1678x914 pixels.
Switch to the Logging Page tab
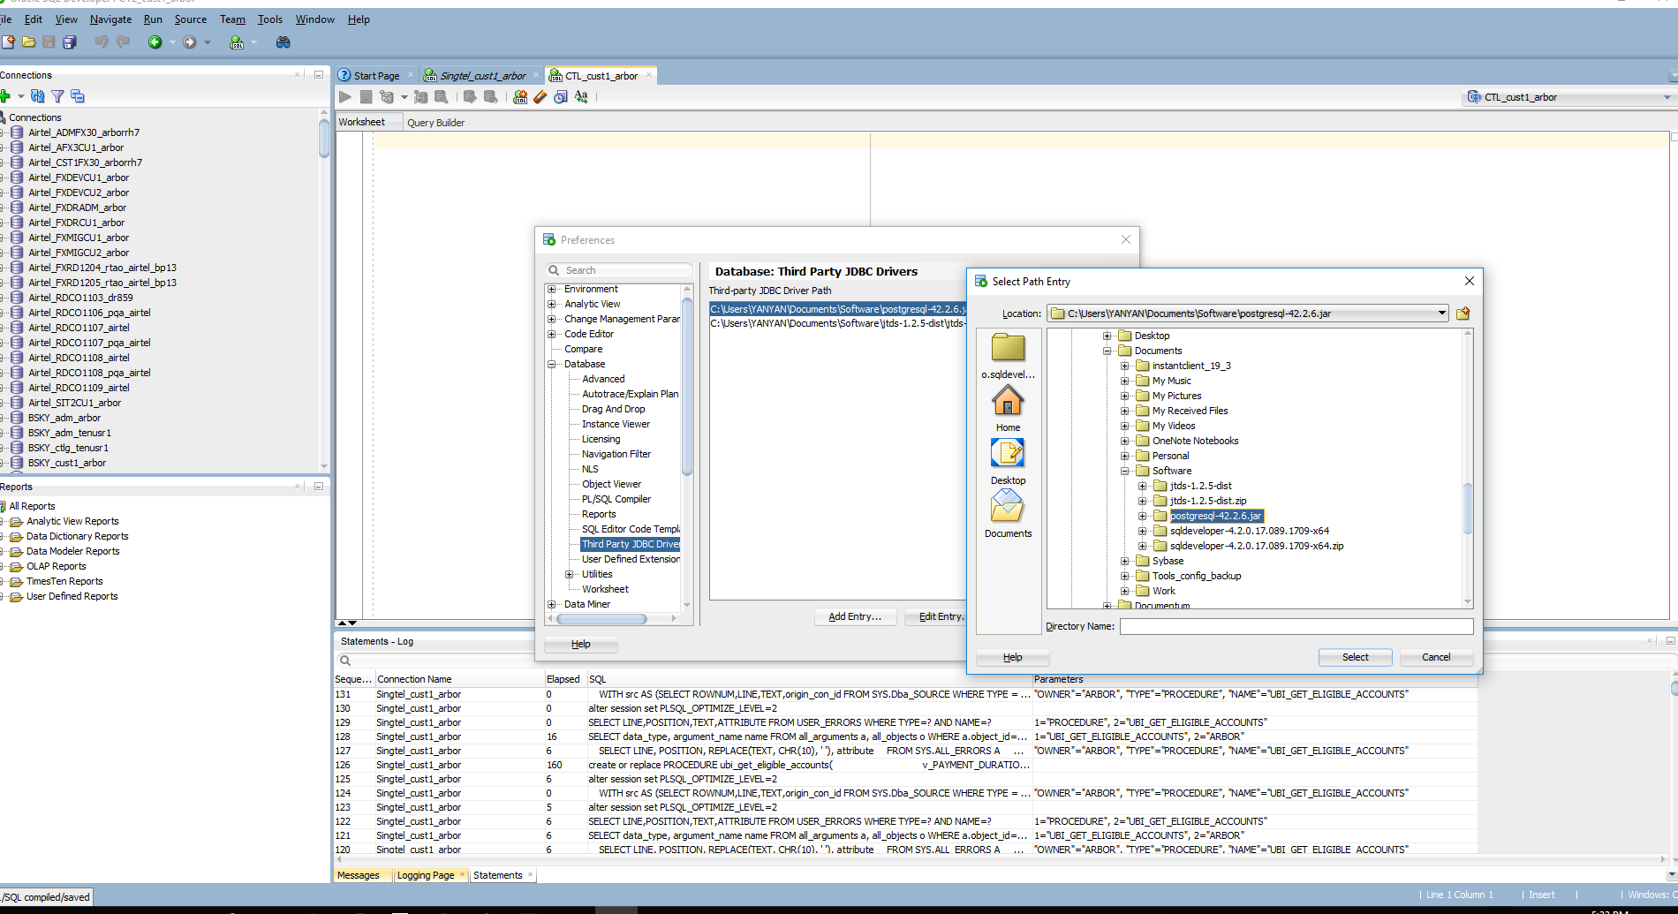(x=427, y=874)
